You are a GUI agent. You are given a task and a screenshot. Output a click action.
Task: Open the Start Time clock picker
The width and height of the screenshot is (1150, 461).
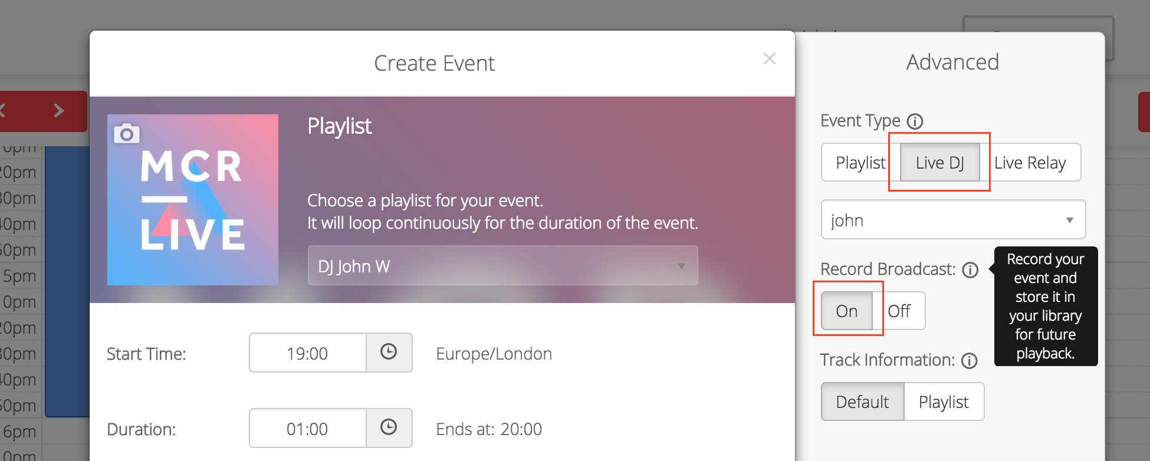pyautogui.click(x=389, y=353)
